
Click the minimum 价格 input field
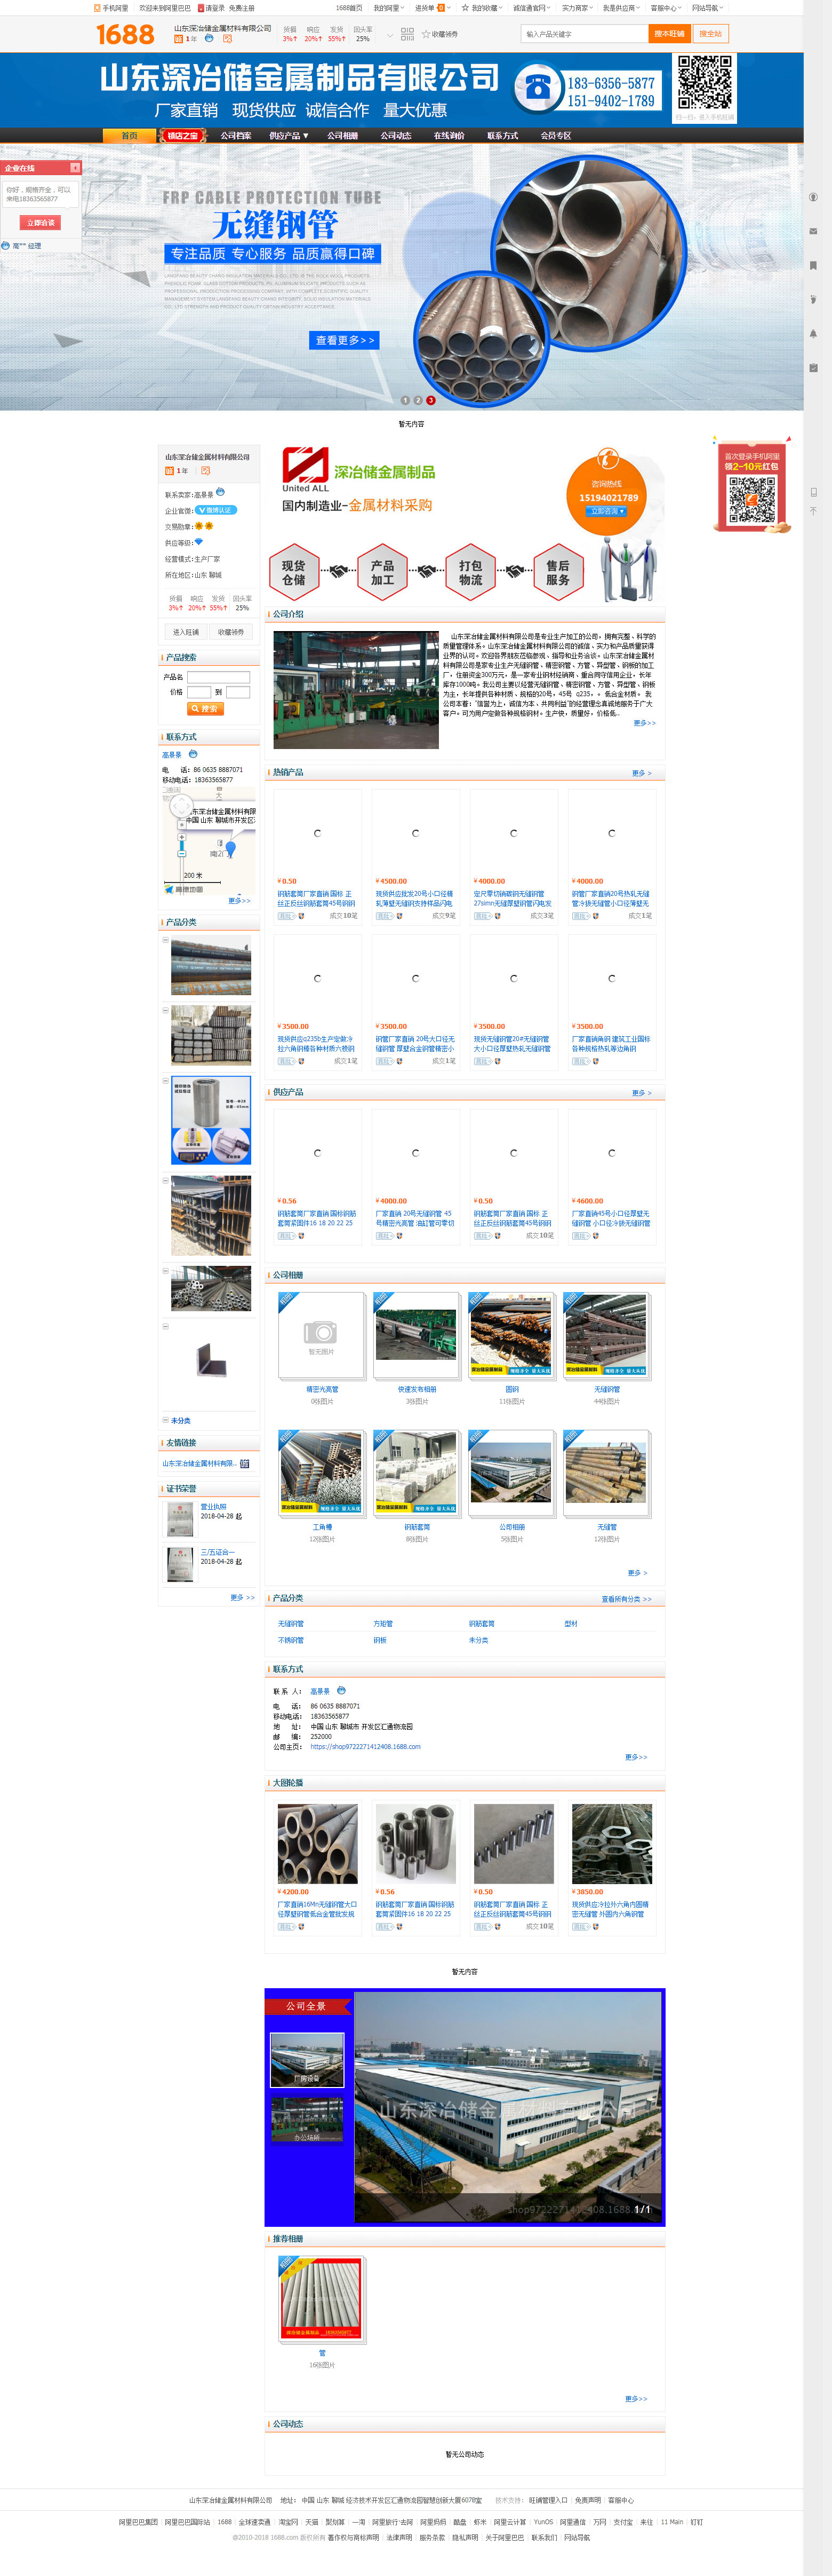tap(199, 692)
